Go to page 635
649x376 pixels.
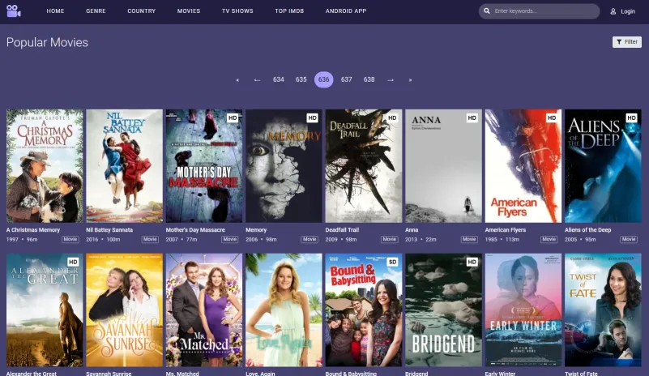point(301,79)
